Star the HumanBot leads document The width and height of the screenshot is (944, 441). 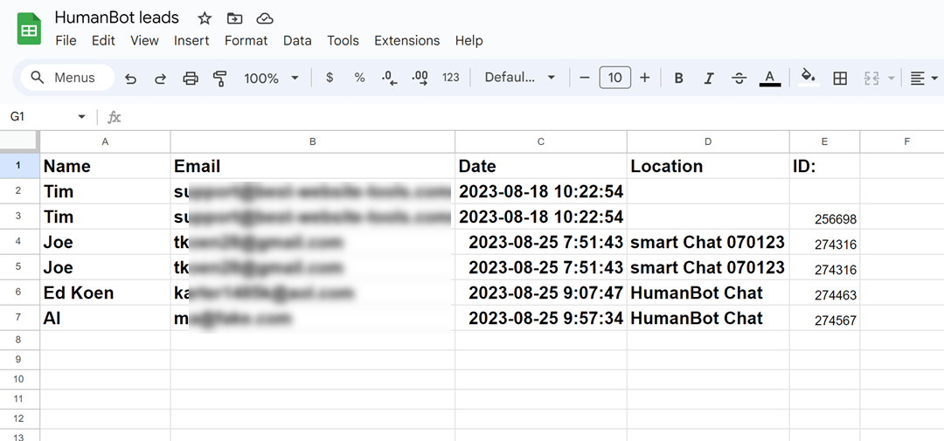click(205, 18)
